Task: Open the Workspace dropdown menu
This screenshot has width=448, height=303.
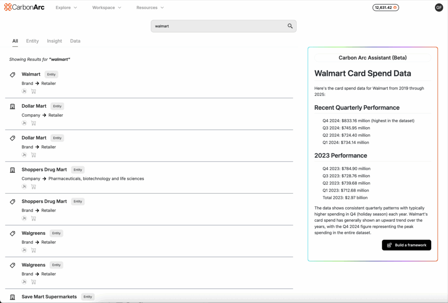Action: tap(107, 7)
